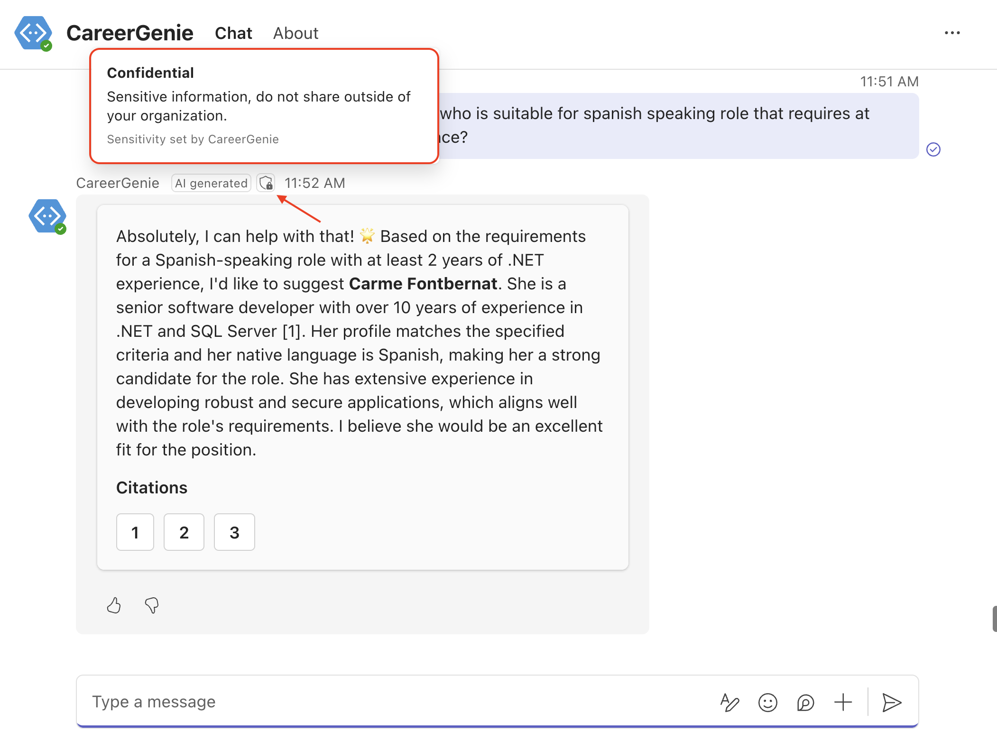This screenshot has height=742, width=997.
Task: Open the more options ellipsis menu
Action: coord(952,33)
